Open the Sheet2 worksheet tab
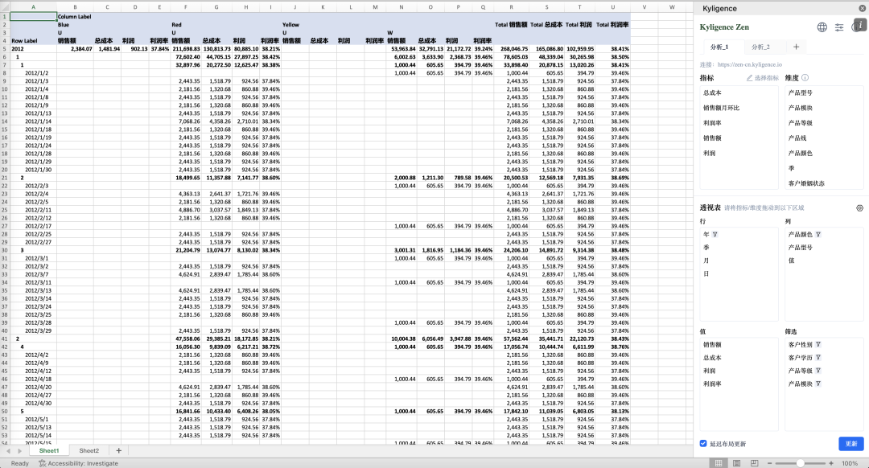Image resolution: width=869 pixels, height=468 pixels. pyautogui.click(x=89, y=451)
